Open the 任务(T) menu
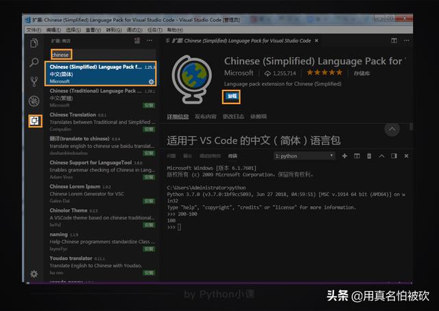 (155, 30)
